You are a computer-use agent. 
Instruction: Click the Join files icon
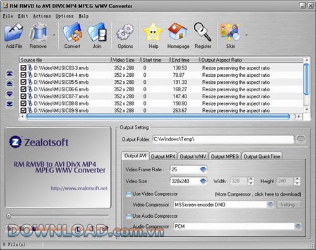(x=97, y=33)
